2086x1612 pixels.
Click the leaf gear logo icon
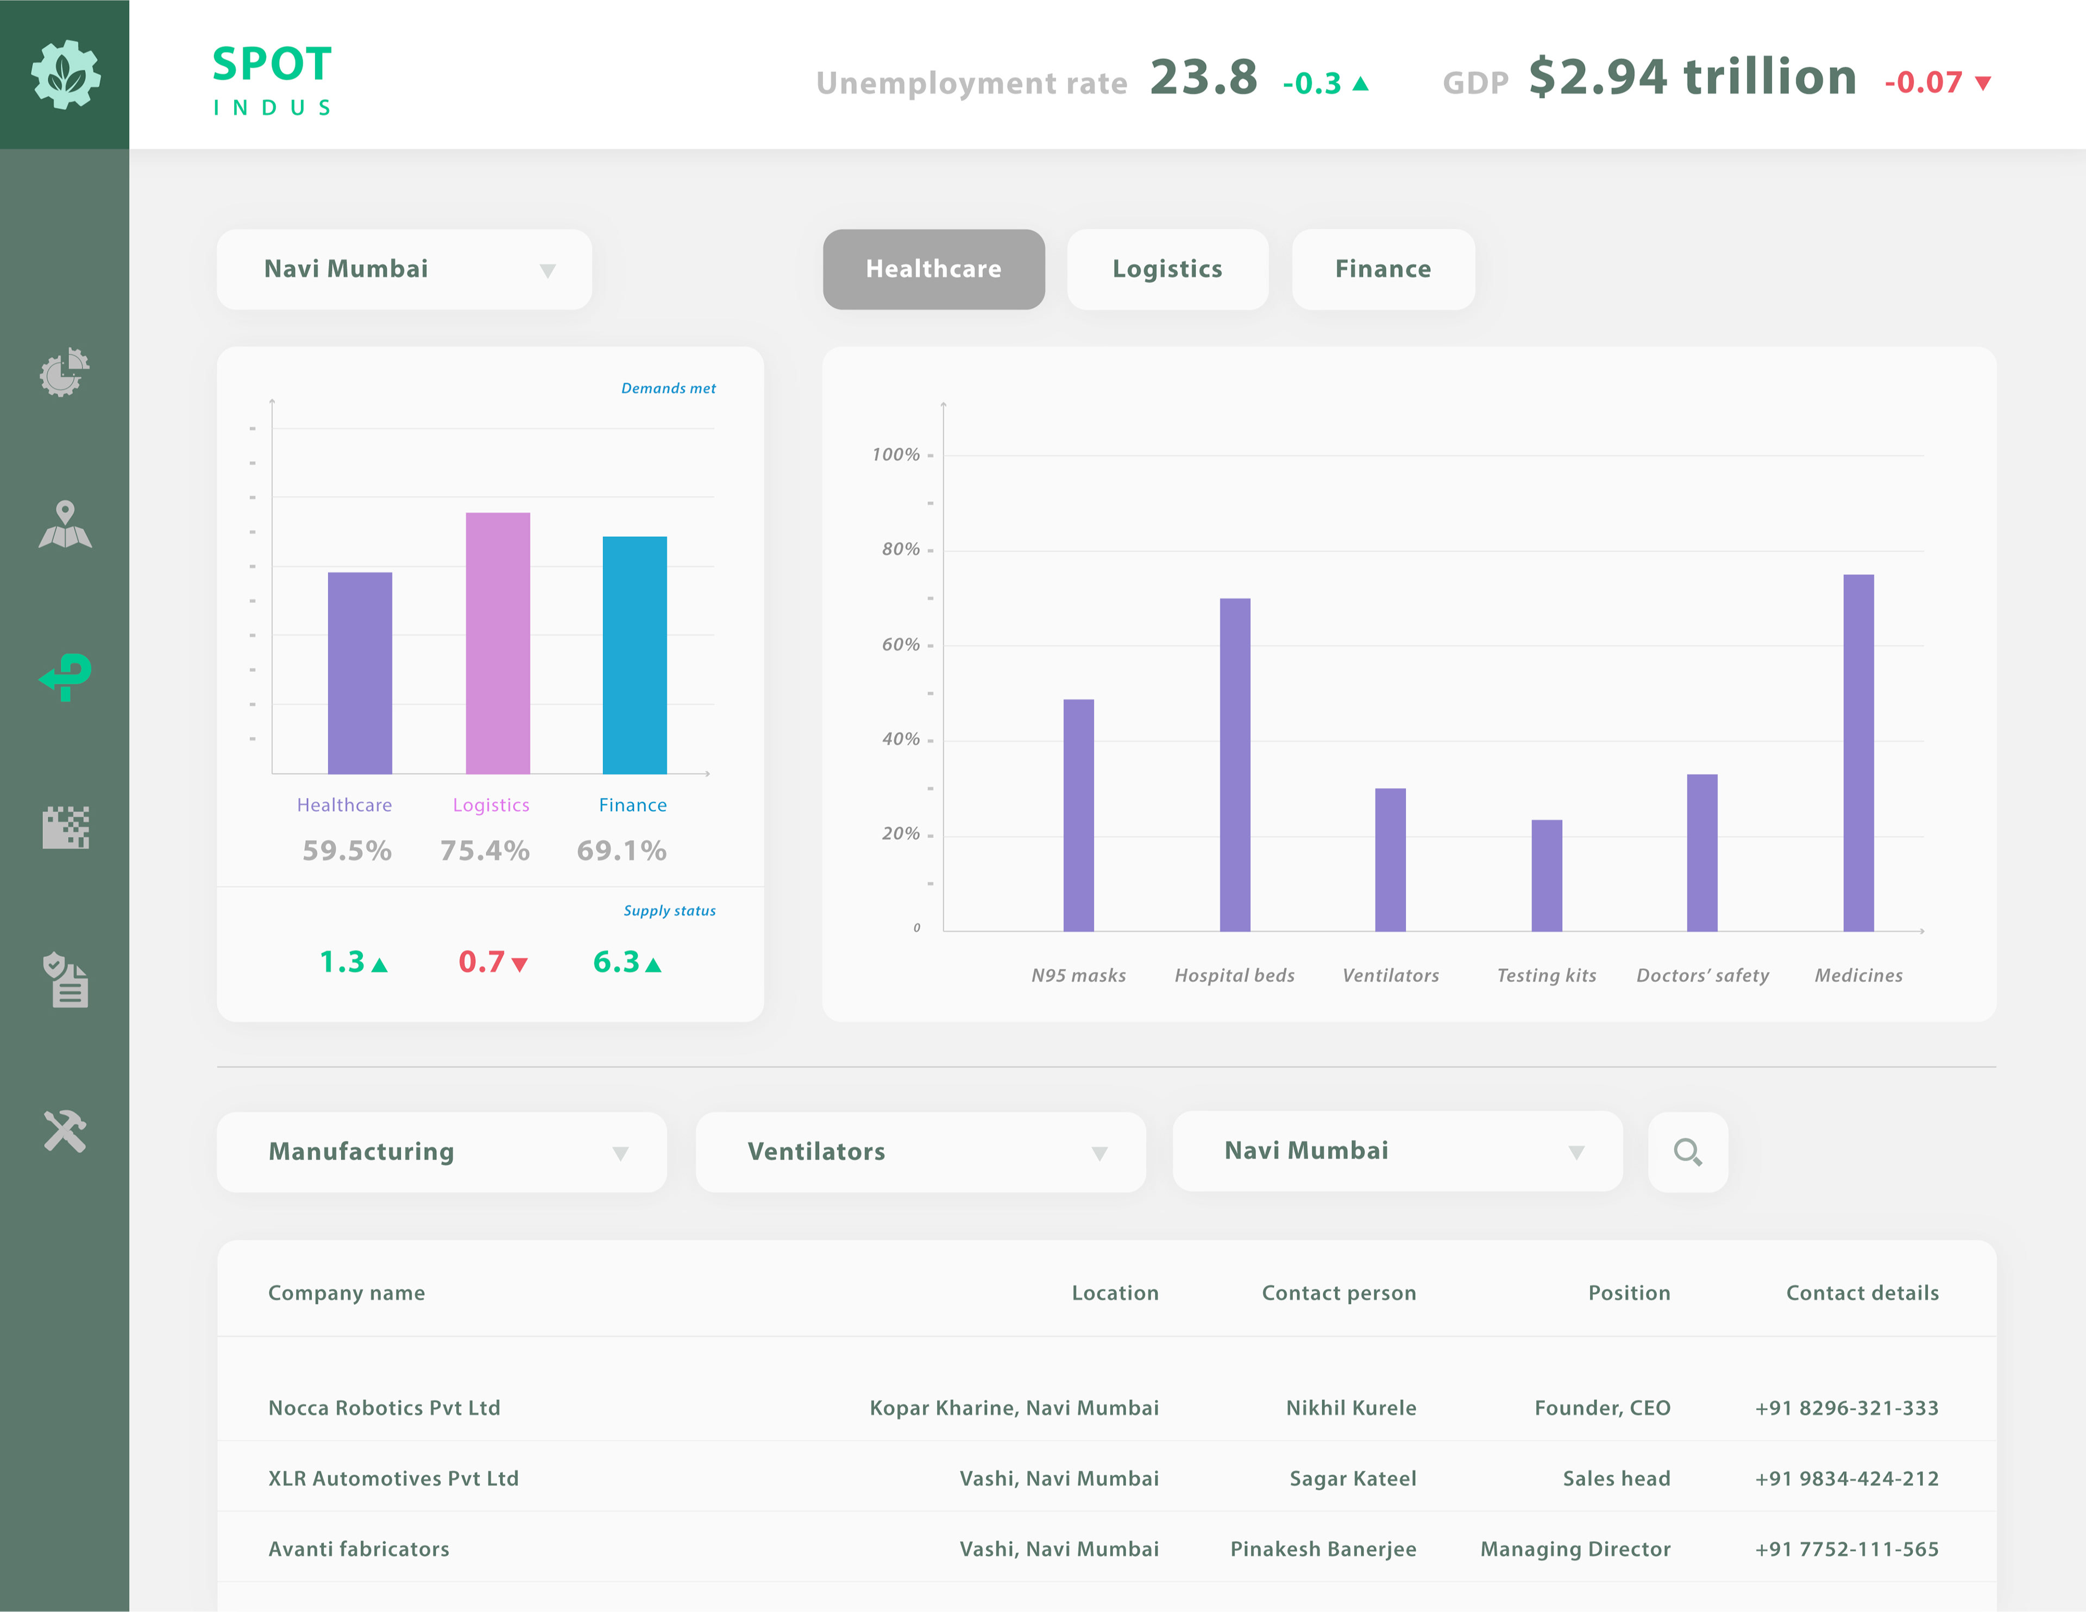tap(65, 74)
